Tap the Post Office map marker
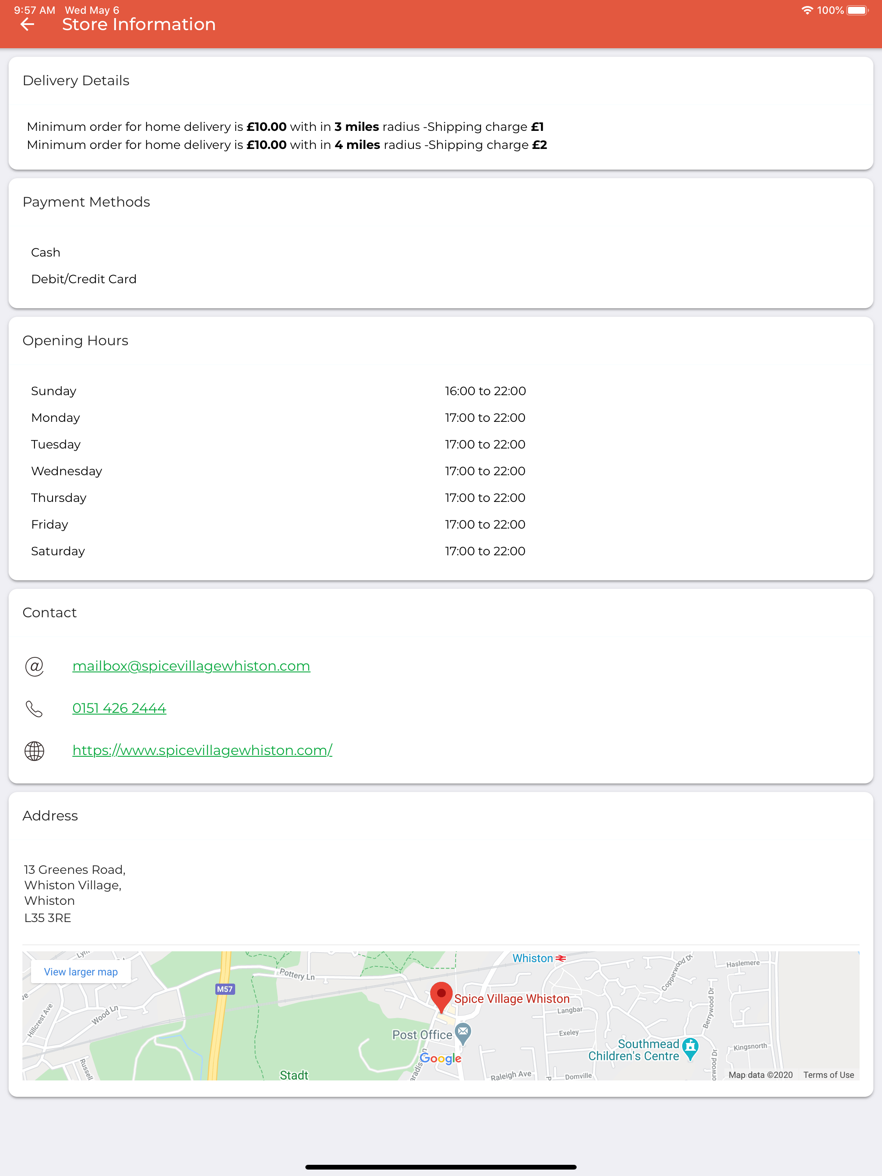 463,1034
